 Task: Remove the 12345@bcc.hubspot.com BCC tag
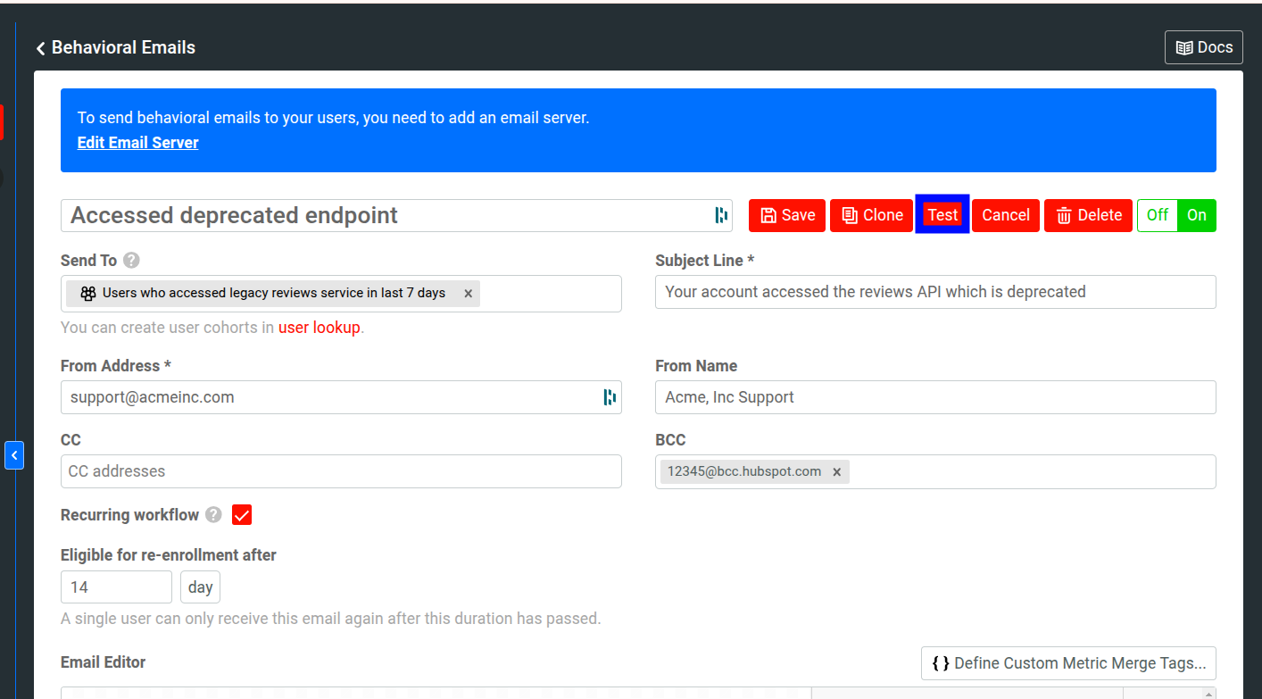(x=836, y=471)
